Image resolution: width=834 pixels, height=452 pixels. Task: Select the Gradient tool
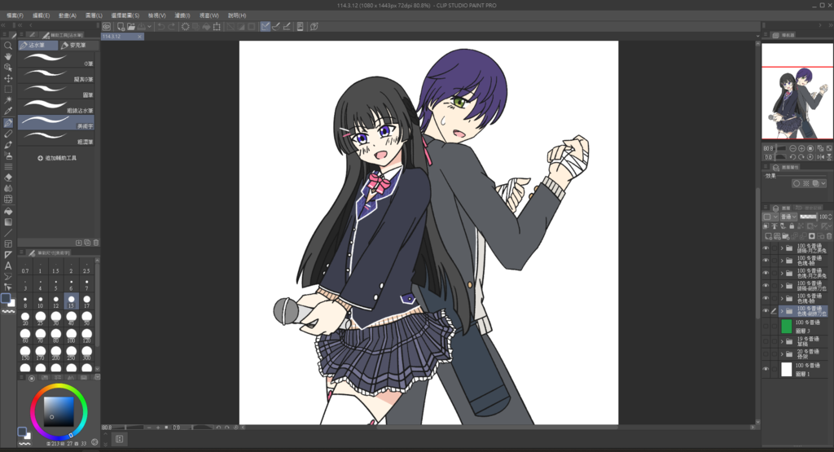pos(8,222)
